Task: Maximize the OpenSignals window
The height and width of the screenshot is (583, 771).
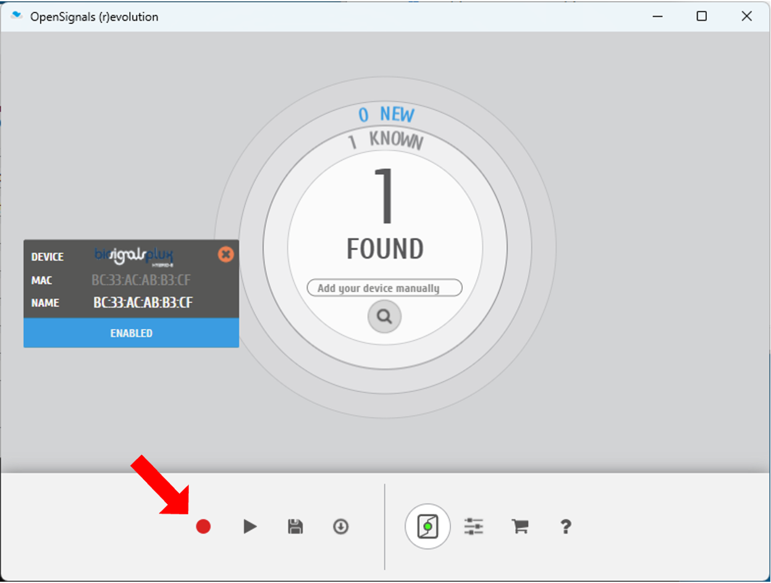Action: [702, 17]
